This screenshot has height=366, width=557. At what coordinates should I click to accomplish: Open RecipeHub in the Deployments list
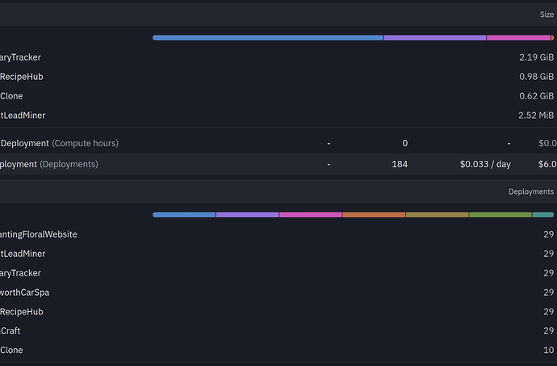pos(278,312)
